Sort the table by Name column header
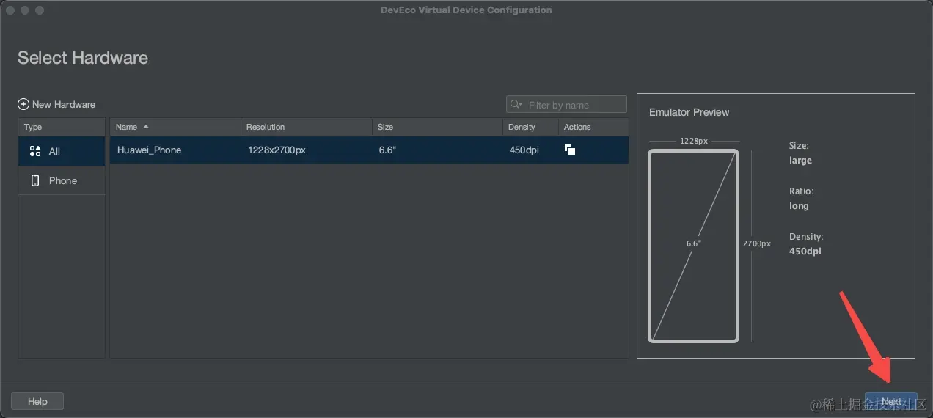Viewport: 933px width, 418px height. coord(175,127)
